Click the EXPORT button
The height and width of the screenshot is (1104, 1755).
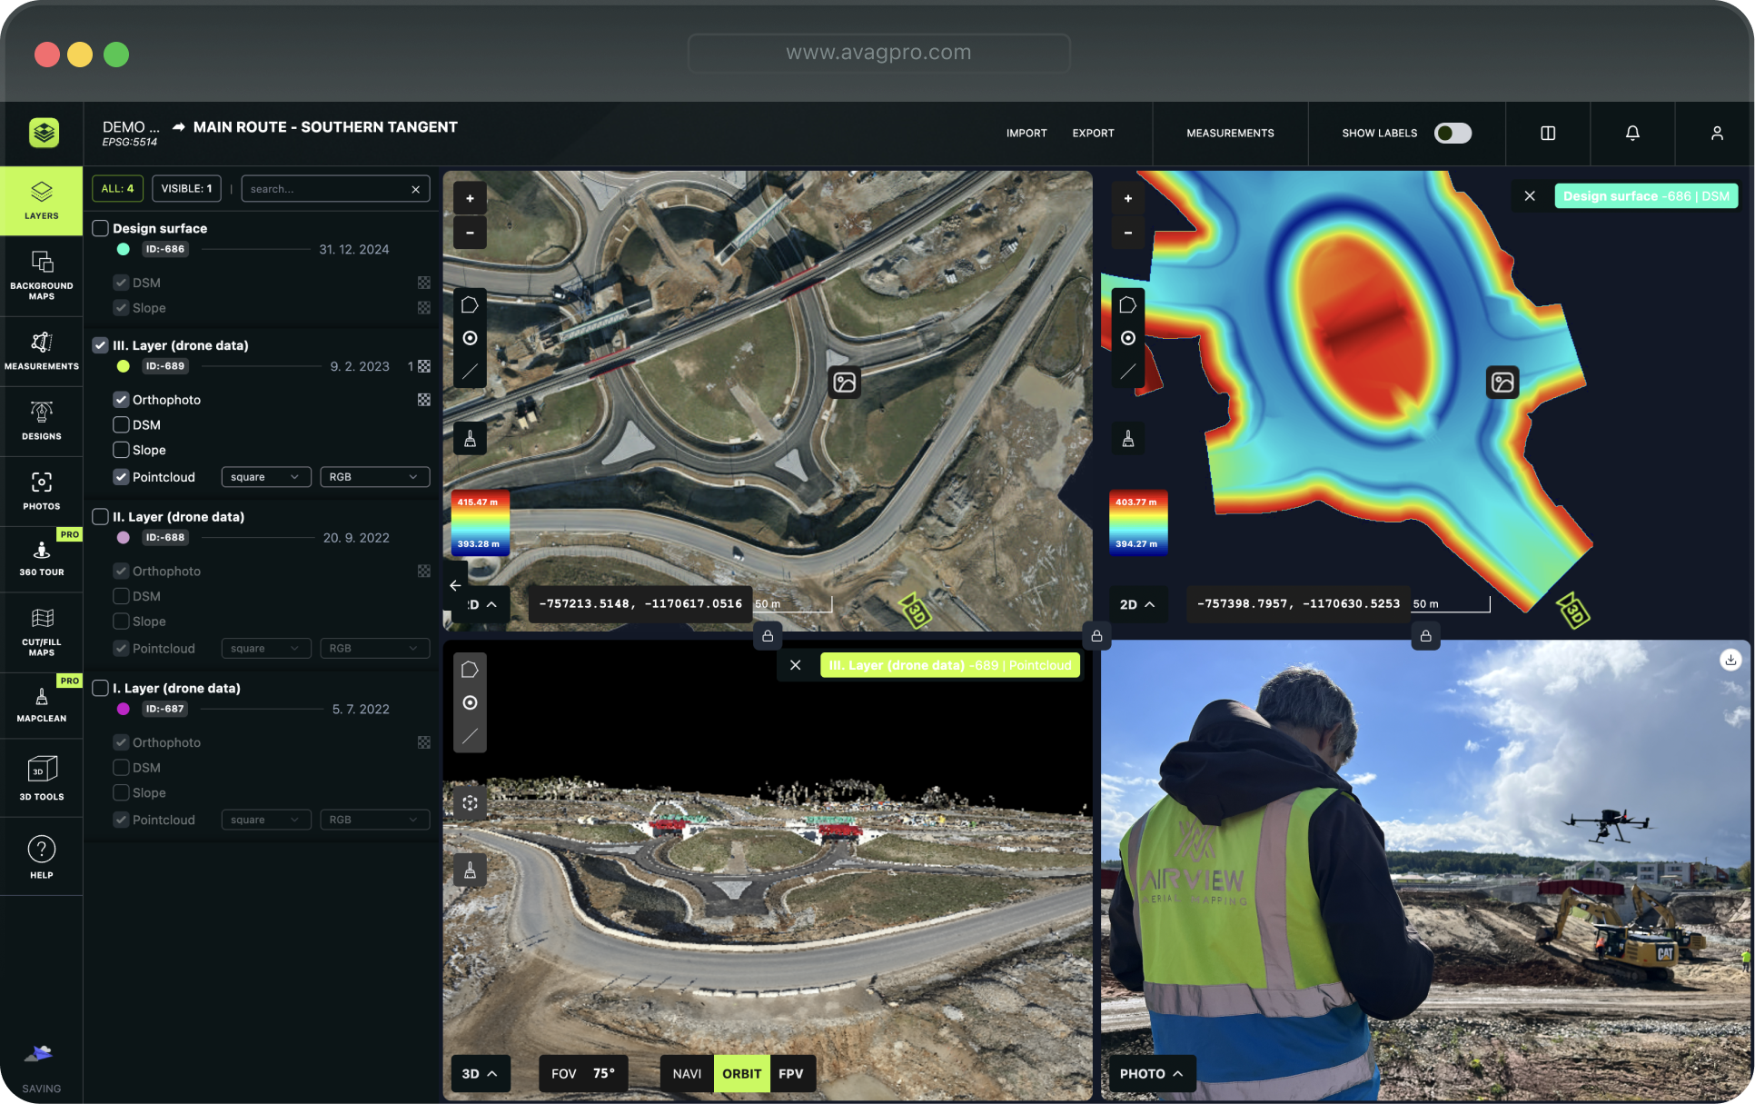tap(1093, 133)
